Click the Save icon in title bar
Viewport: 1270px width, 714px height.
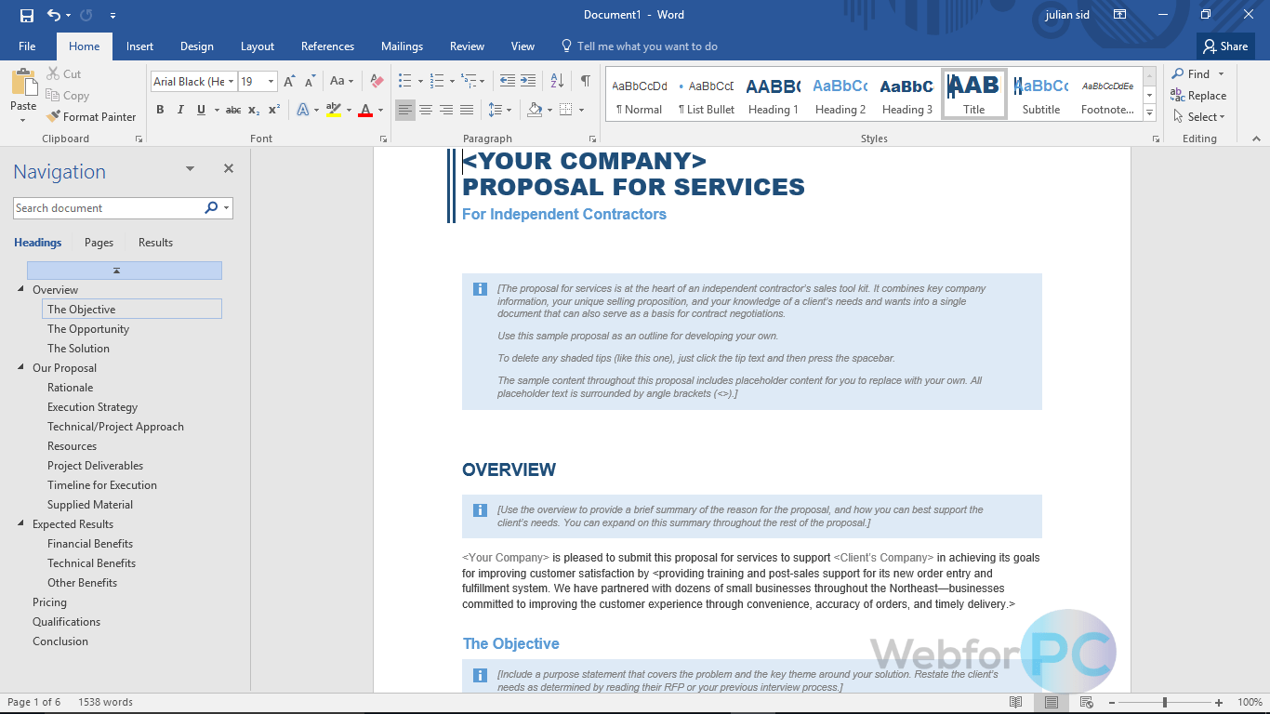pos(26,15)
